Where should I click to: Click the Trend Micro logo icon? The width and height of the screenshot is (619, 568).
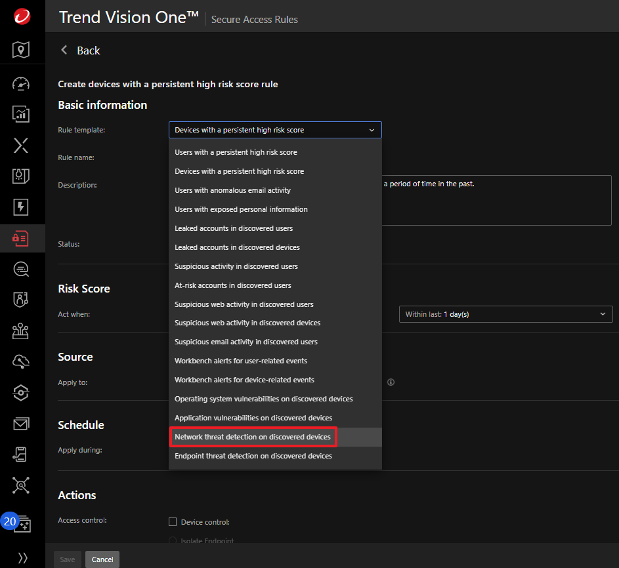coord(21,16)
